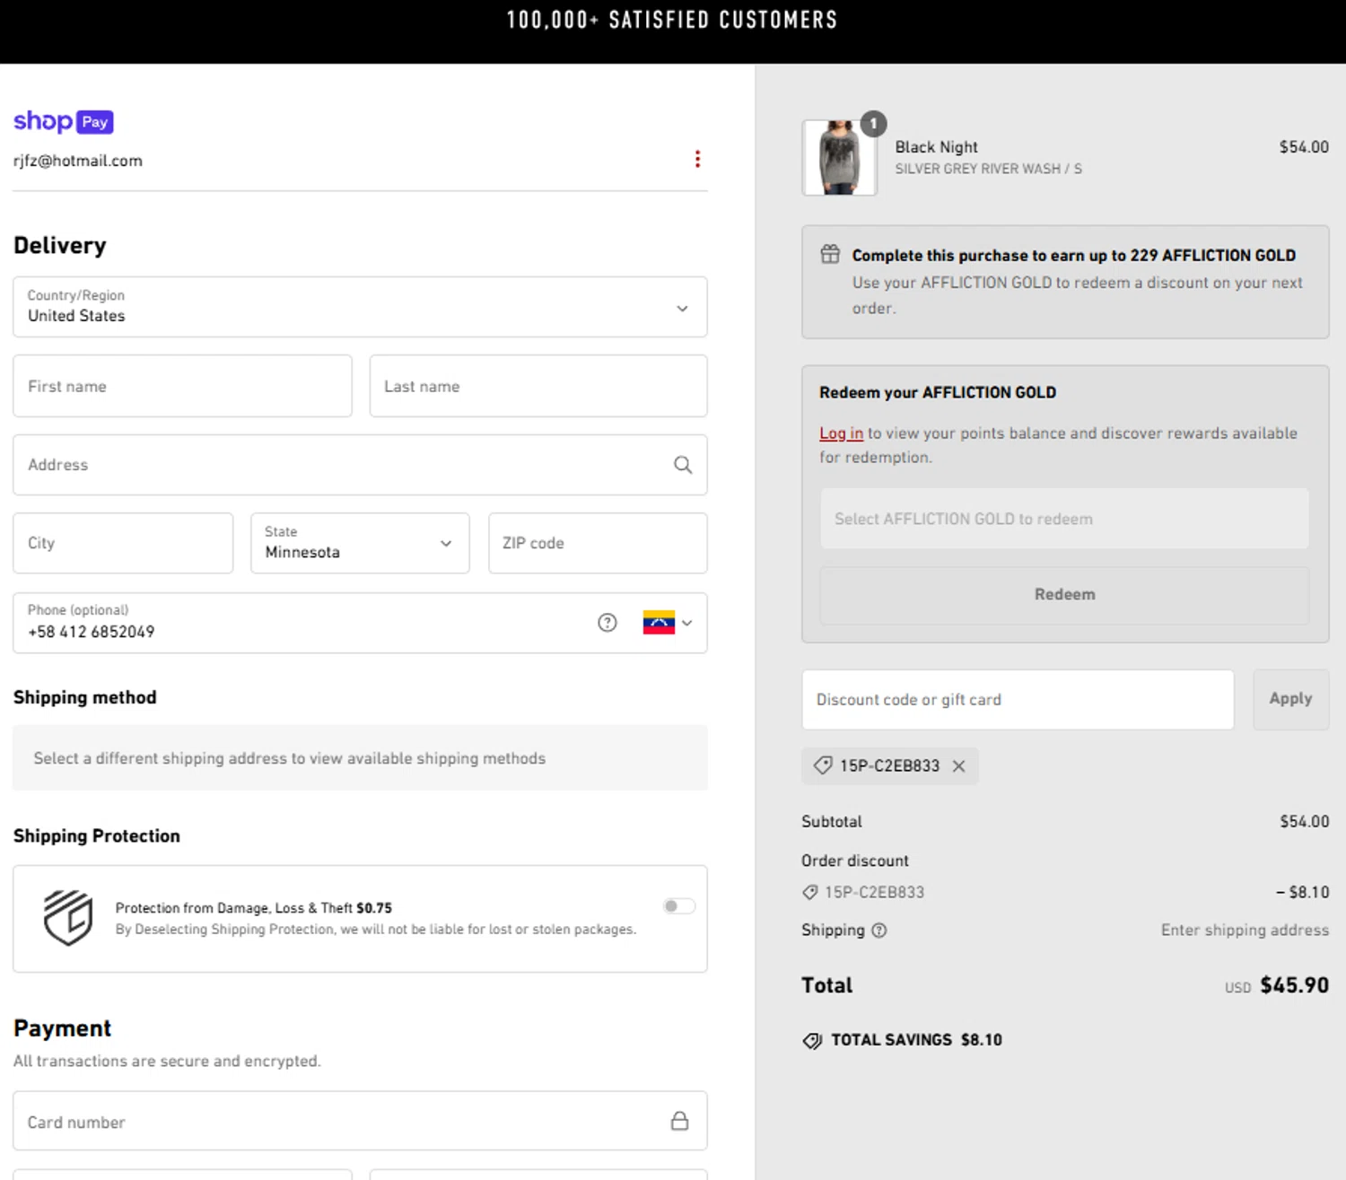Open the State dropdown showing Minnesota

click(x=360, y=543)
